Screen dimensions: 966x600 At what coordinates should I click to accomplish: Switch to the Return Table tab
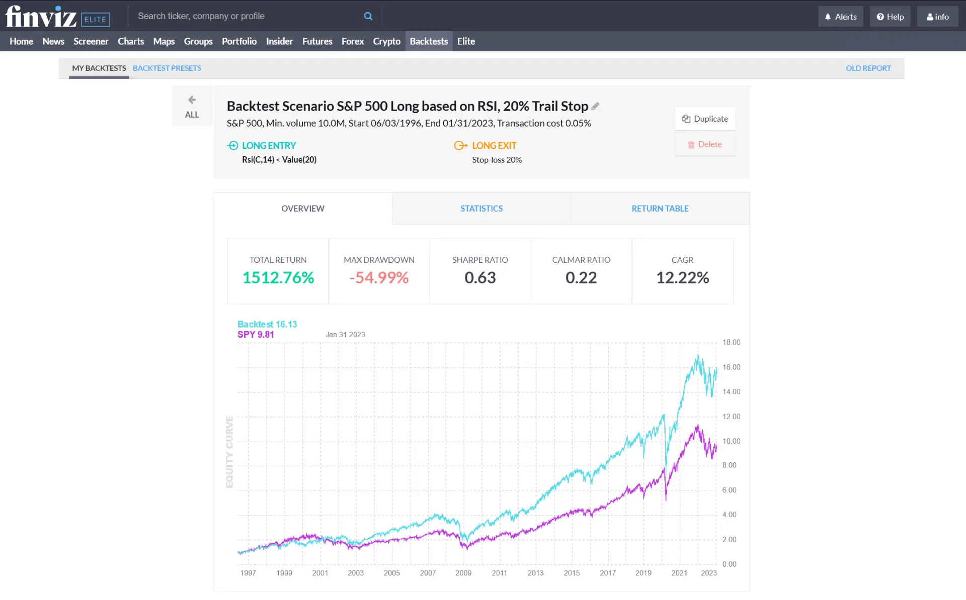click(x=660, y=209)
